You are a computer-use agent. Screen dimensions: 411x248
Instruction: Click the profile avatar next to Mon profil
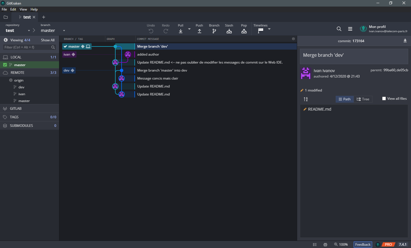click(363, 29)
